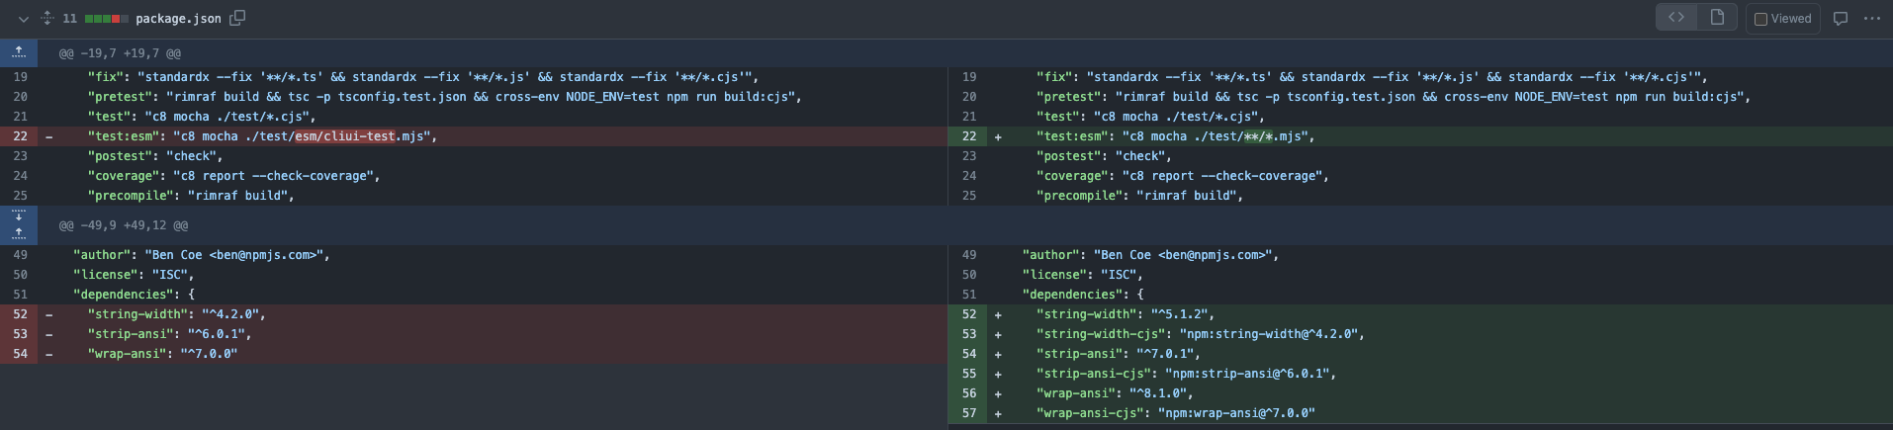Collapse the package.json file diff

coord(23,19)
